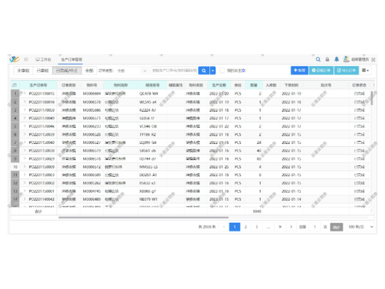Screen dimensions: 385x289
Task: Click the blue search magnifier button
Action: [x=204, y=71]
